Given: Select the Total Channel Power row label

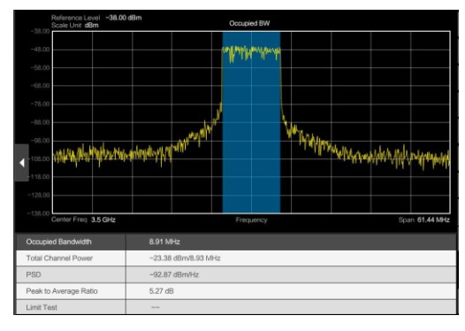Looking at the screenshot, I should coord(59,258).
